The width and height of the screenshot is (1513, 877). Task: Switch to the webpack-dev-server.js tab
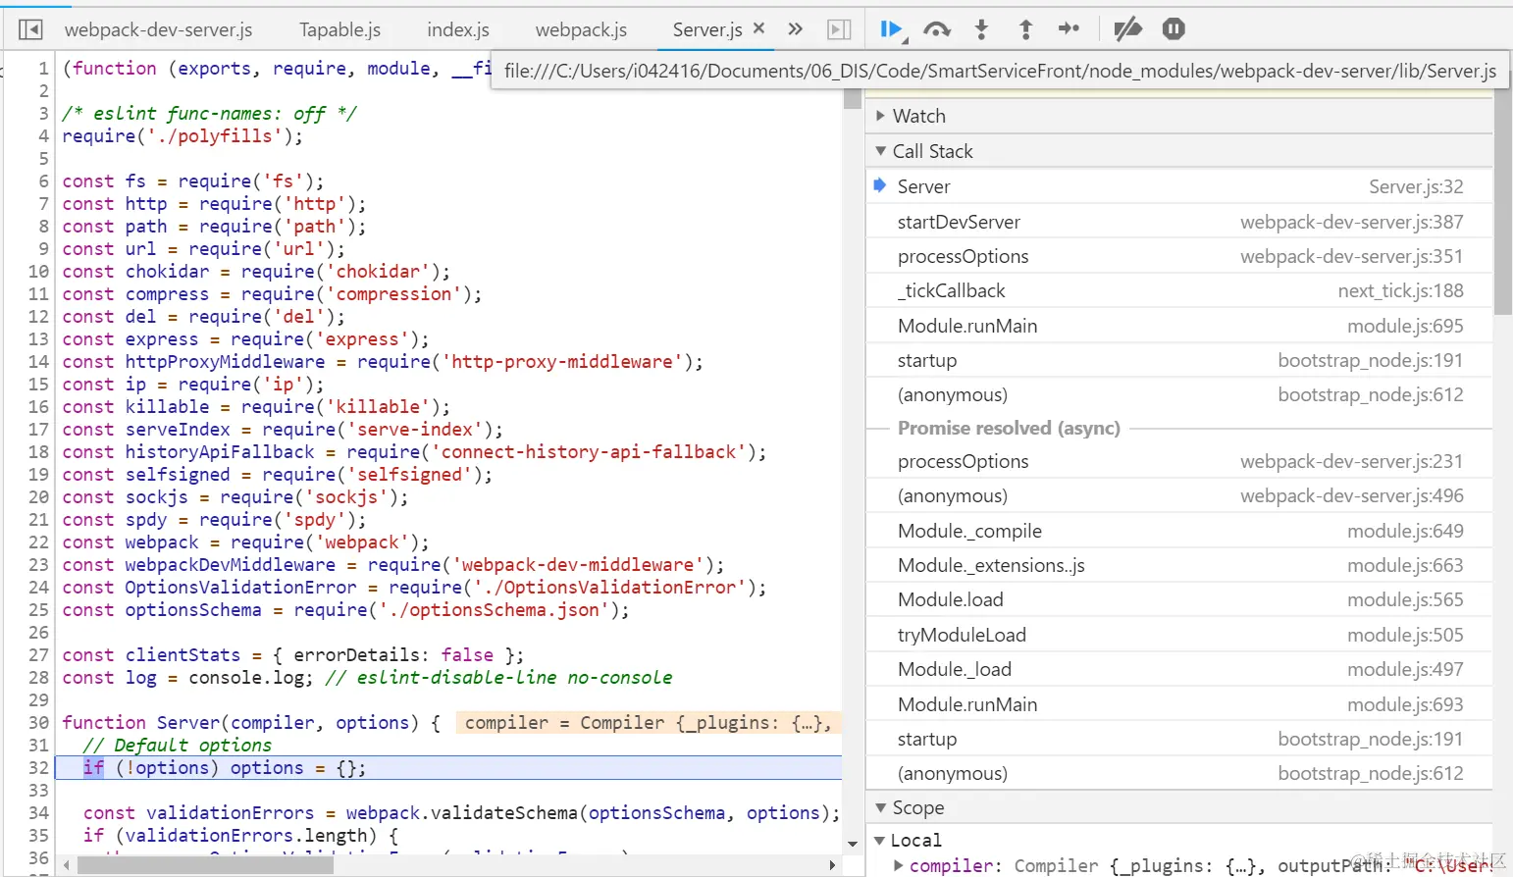[x=158, y=29]
